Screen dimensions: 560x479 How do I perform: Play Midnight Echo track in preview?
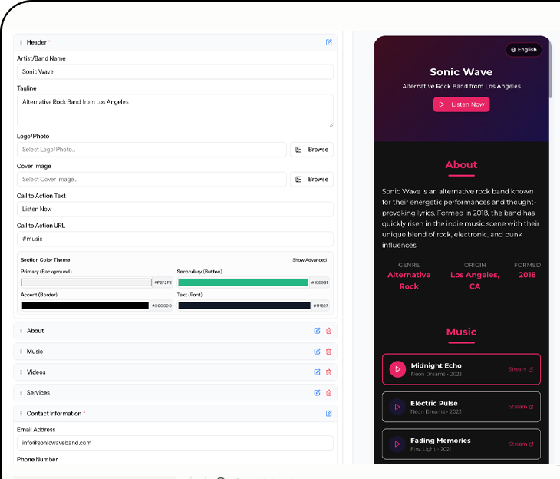[397, 369]
